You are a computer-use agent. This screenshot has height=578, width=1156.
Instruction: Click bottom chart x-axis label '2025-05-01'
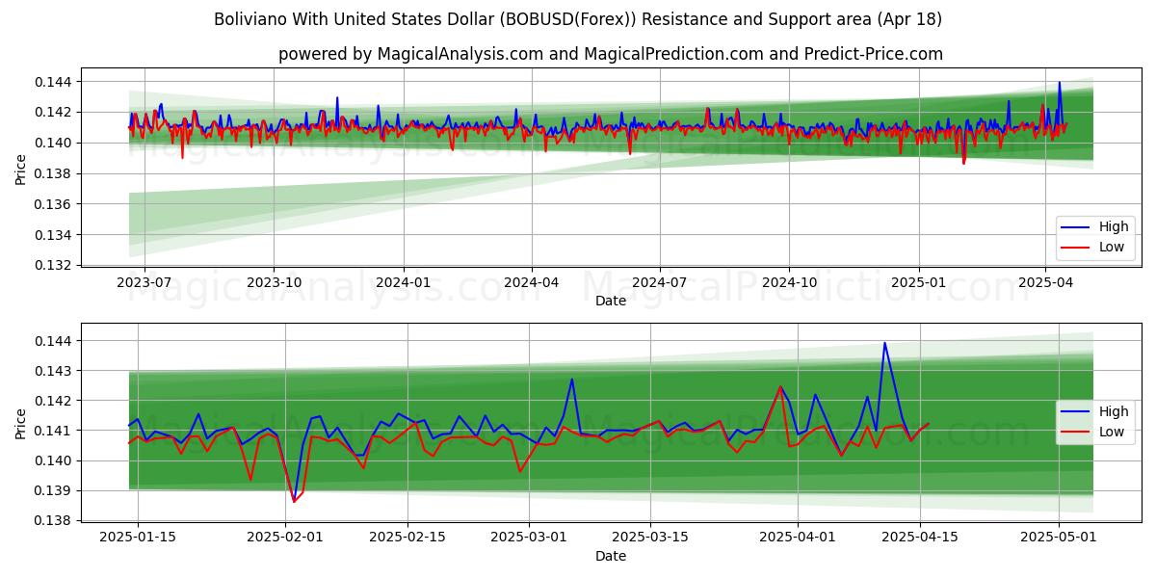click(1060, 538)
